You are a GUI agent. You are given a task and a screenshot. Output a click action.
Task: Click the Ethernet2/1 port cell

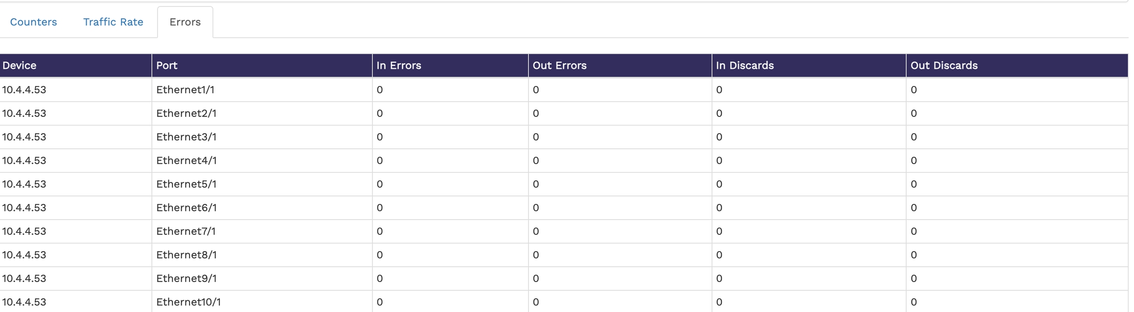click(187, 113)
